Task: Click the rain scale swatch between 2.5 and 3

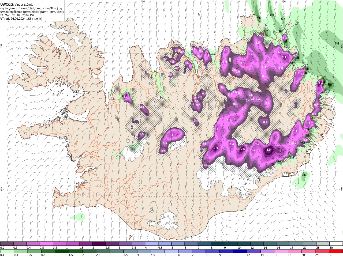Action: pos(102,251)
